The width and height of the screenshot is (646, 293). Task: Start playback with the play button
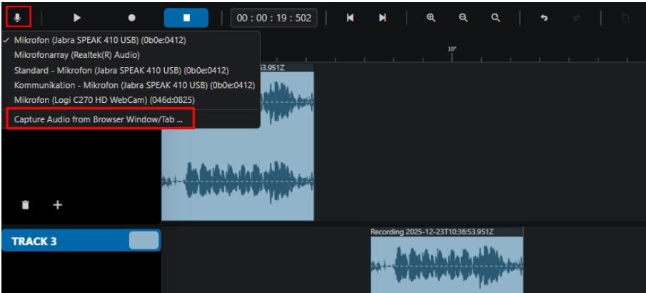[x=76, y=18]
